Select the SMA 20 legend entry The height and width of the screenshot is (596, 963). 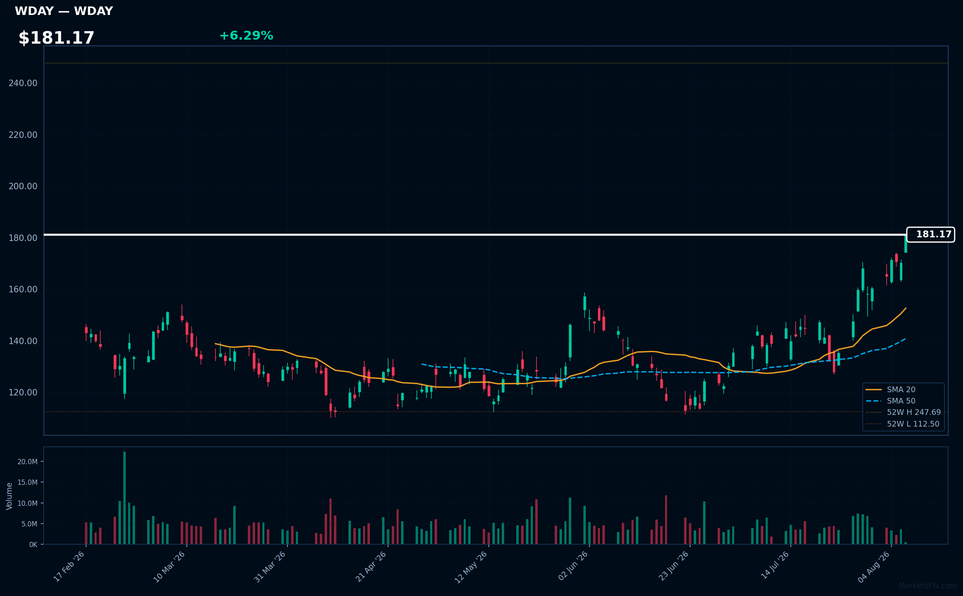pyautogui.click(x=901, y=389)
